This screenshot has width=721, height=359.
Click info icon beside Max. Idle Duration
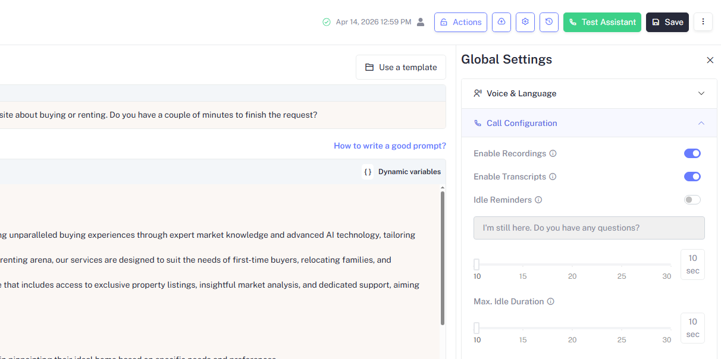coord(550,301)
